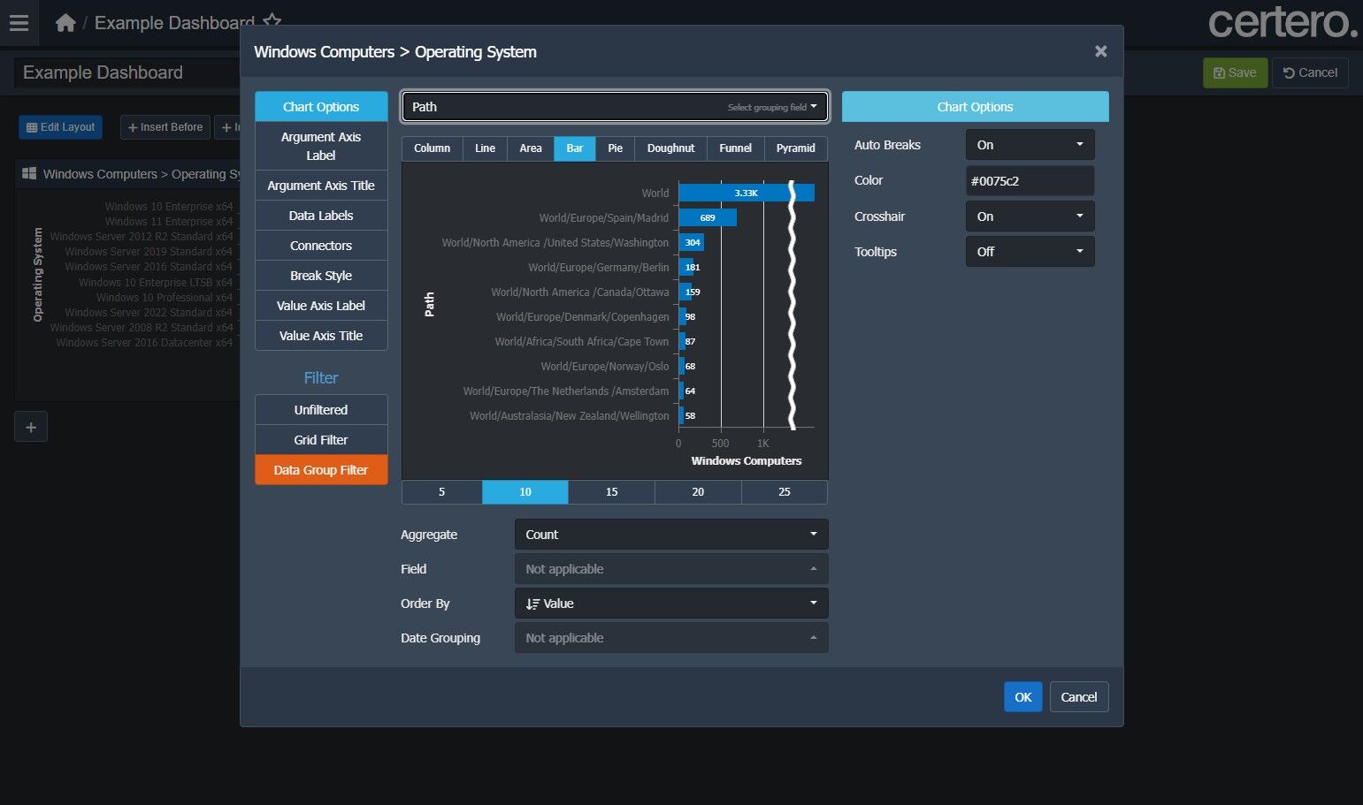Open Argument Axis Title settings
The image size is (1363, 805).
[x=321, y=186]
